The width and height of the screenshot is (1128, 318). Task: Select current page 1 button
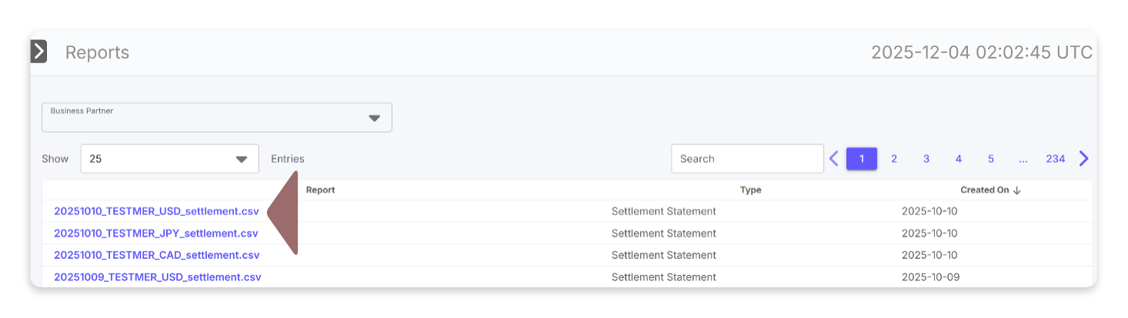point(862,159)
